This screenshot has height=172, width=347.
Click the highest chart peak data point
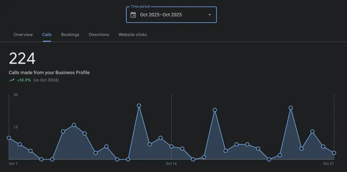(139, 105)
